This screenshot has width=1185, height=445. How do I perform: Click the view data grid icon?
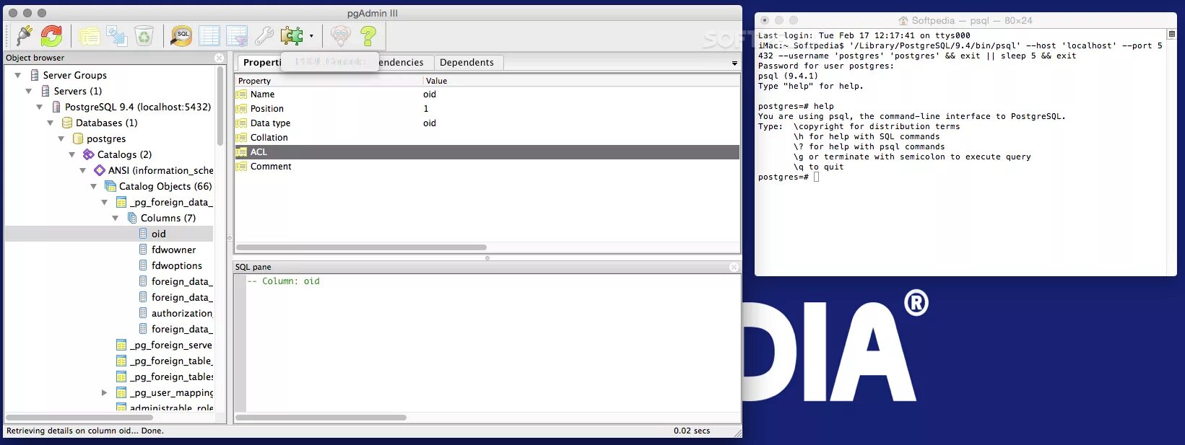point(209,35)
